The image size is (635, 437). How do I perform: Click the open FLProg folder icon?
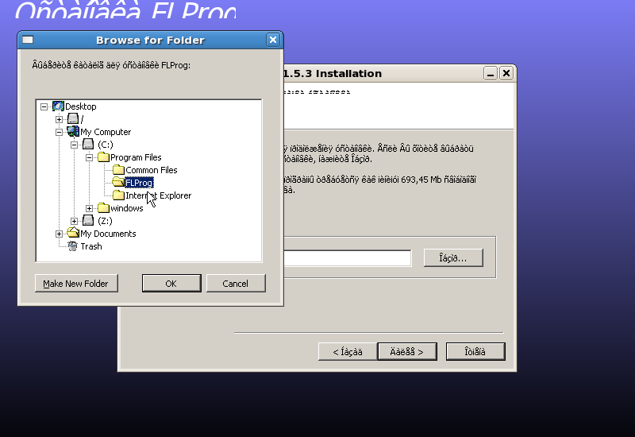click(118, 182)
